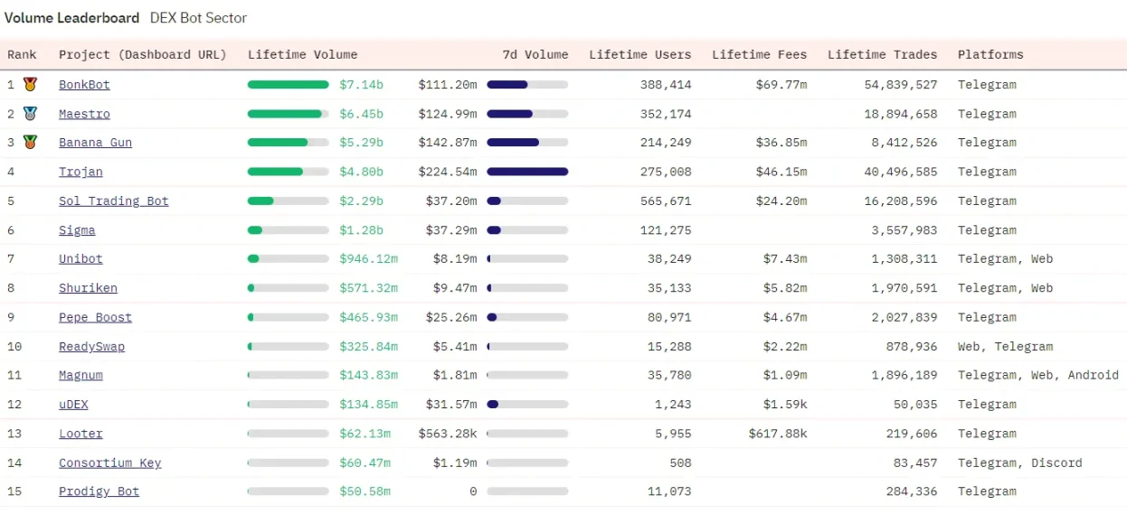1127x514 pixels.
Task: Click the bronze medal icon beside Banana Gun
Action: click(x=30, y=142)
